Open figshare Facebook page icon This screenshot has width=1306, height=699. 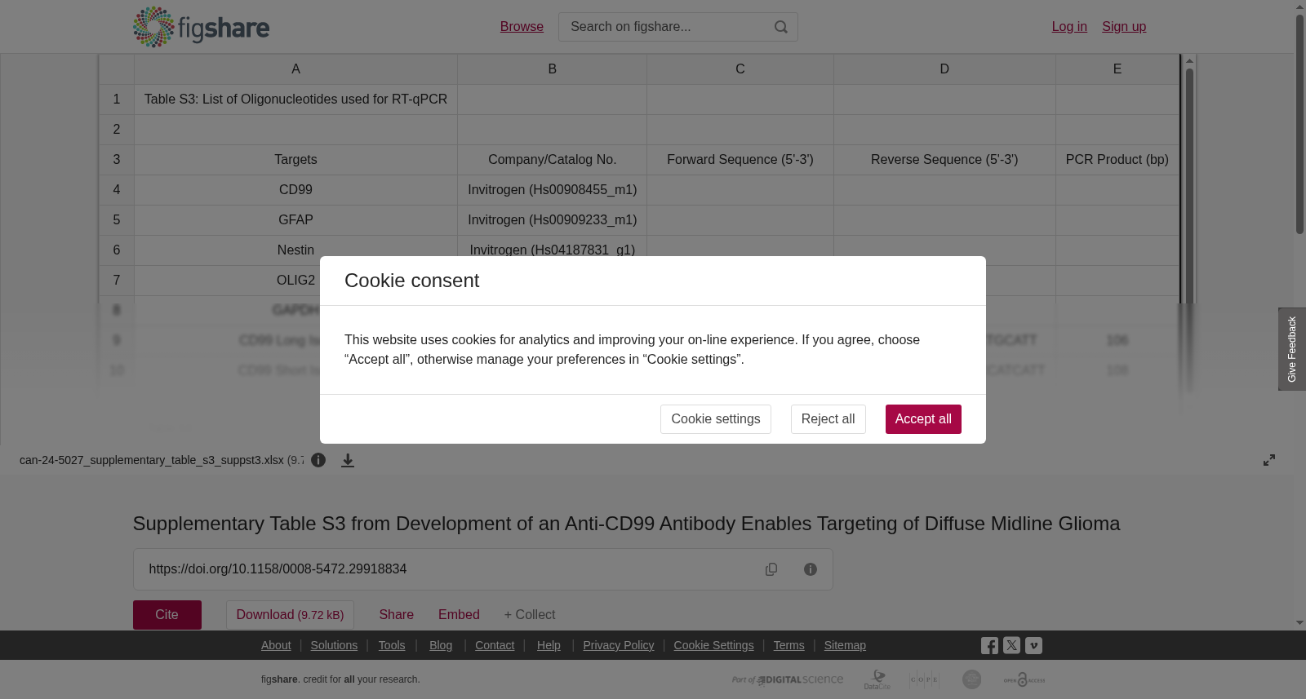[x=989, y=646]
